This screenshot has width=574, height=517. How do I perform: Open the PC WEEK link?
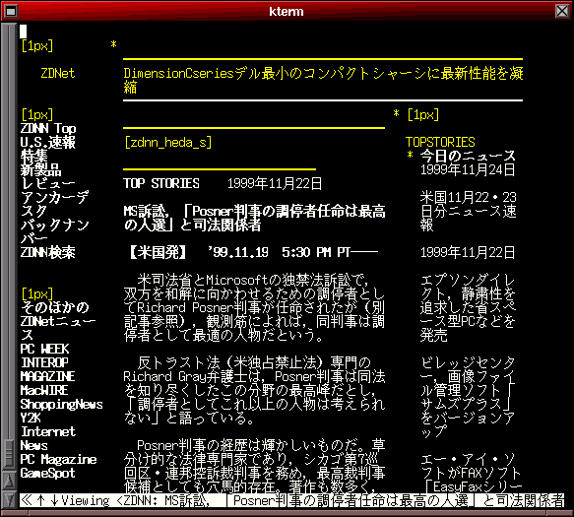(44, 349)
